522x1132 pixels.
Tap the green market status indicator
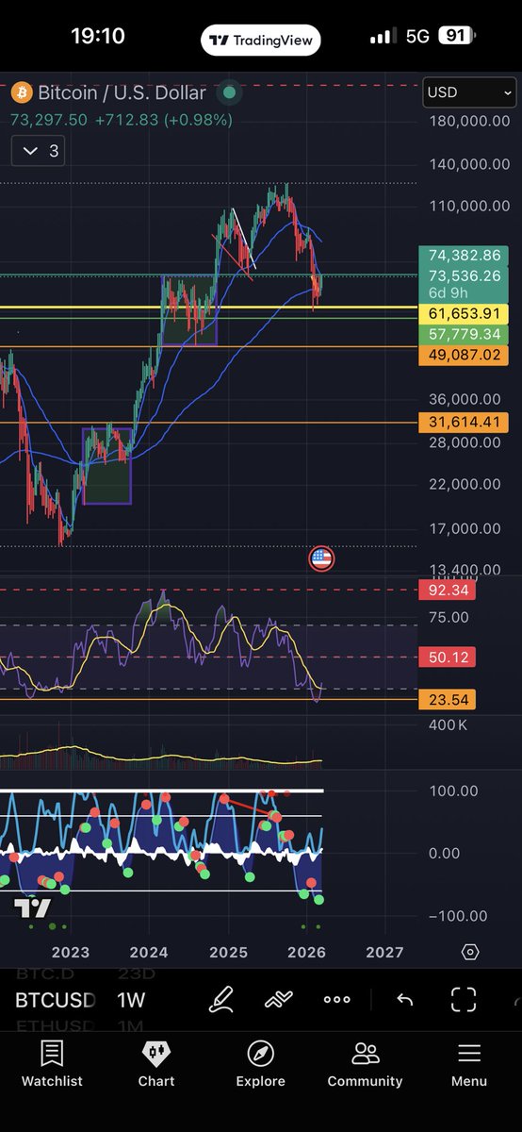pos(227,93)
